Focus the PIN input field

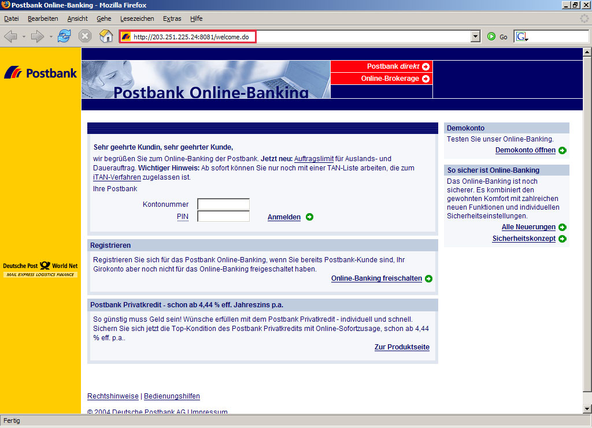pyautogui.click(x=224, y=216)
